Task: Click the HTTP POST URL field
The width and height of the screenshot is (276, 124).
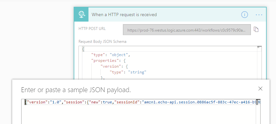Action: pos(187,30)
